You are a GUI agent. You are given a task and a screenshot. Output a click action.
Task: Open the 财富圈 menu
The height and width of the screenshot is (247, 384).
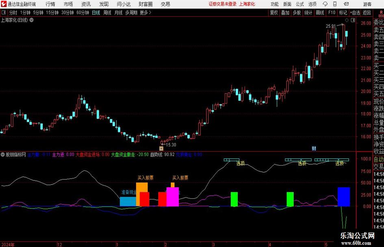point(146,4)
